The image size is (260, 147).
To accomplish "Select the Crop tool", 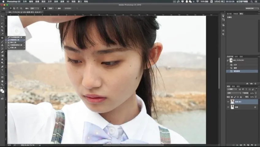I will [x=2, y=30].
